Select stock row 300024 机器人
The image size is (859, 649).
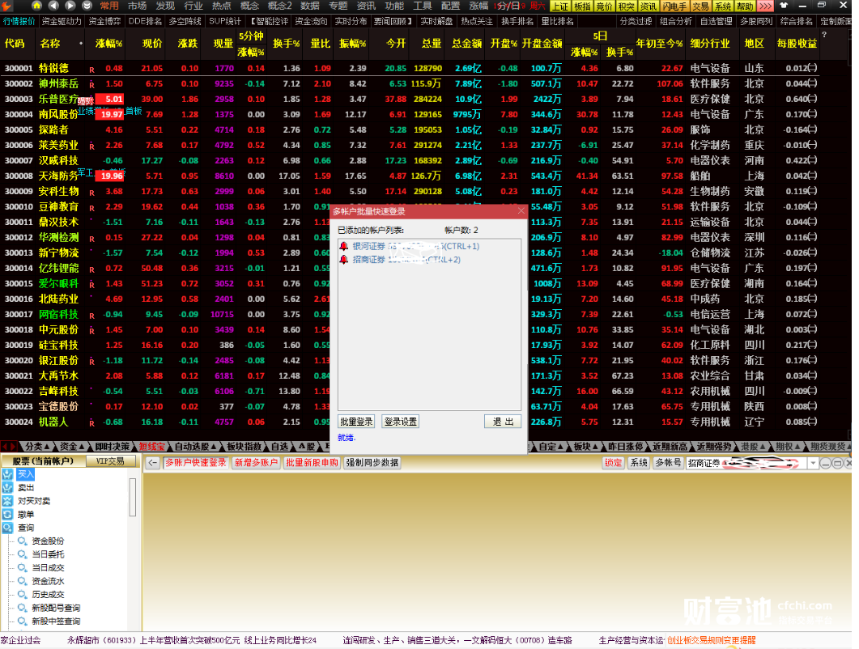pyautogui.click(x=410, y=422)
